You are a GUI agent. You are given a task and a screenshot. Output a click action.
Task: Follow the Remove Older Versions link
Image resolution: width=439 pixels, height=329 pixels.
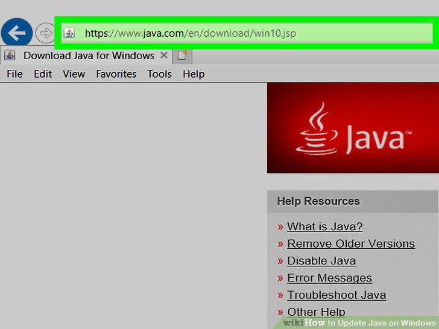point(350,243)
